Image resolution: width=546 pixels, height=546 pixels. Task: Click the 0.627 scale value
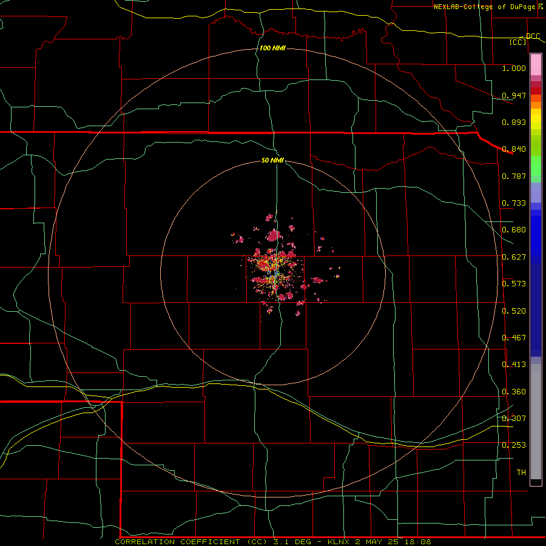tap(514, 257)
